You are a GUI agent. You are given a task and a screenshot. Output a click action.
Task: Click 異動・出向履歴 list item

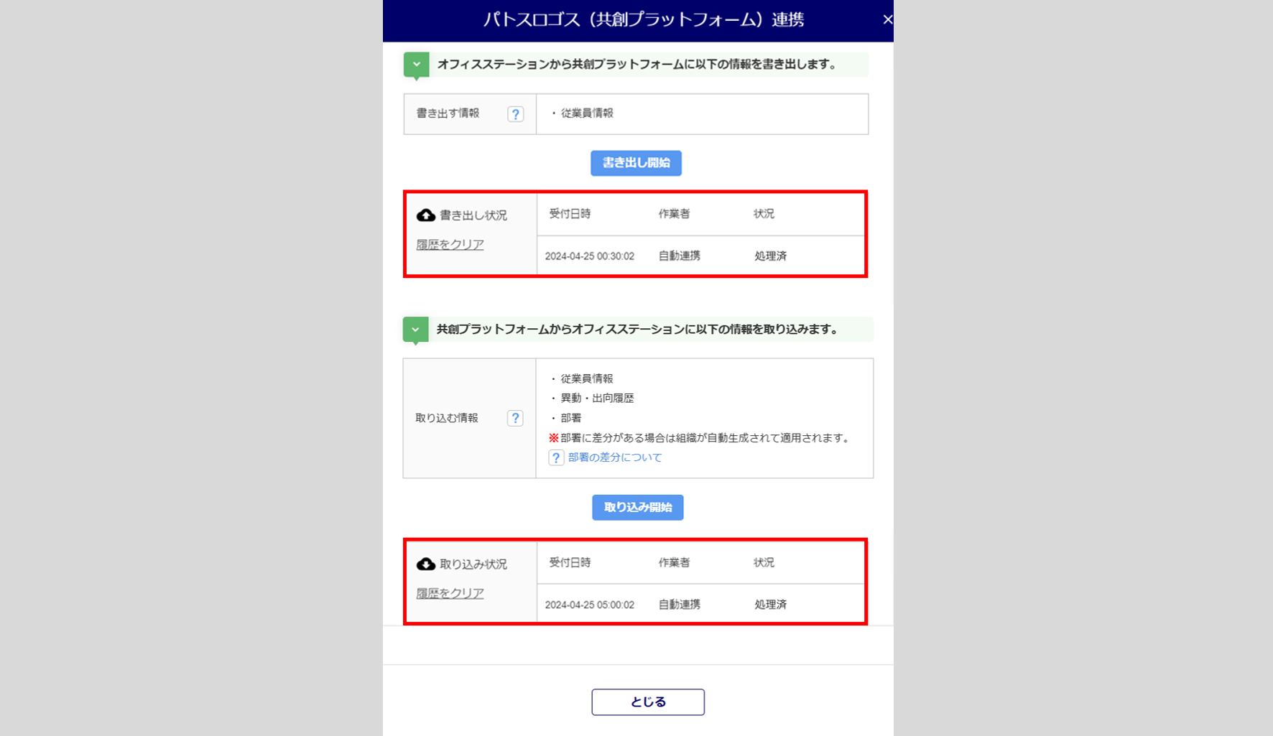coord(597,399)
